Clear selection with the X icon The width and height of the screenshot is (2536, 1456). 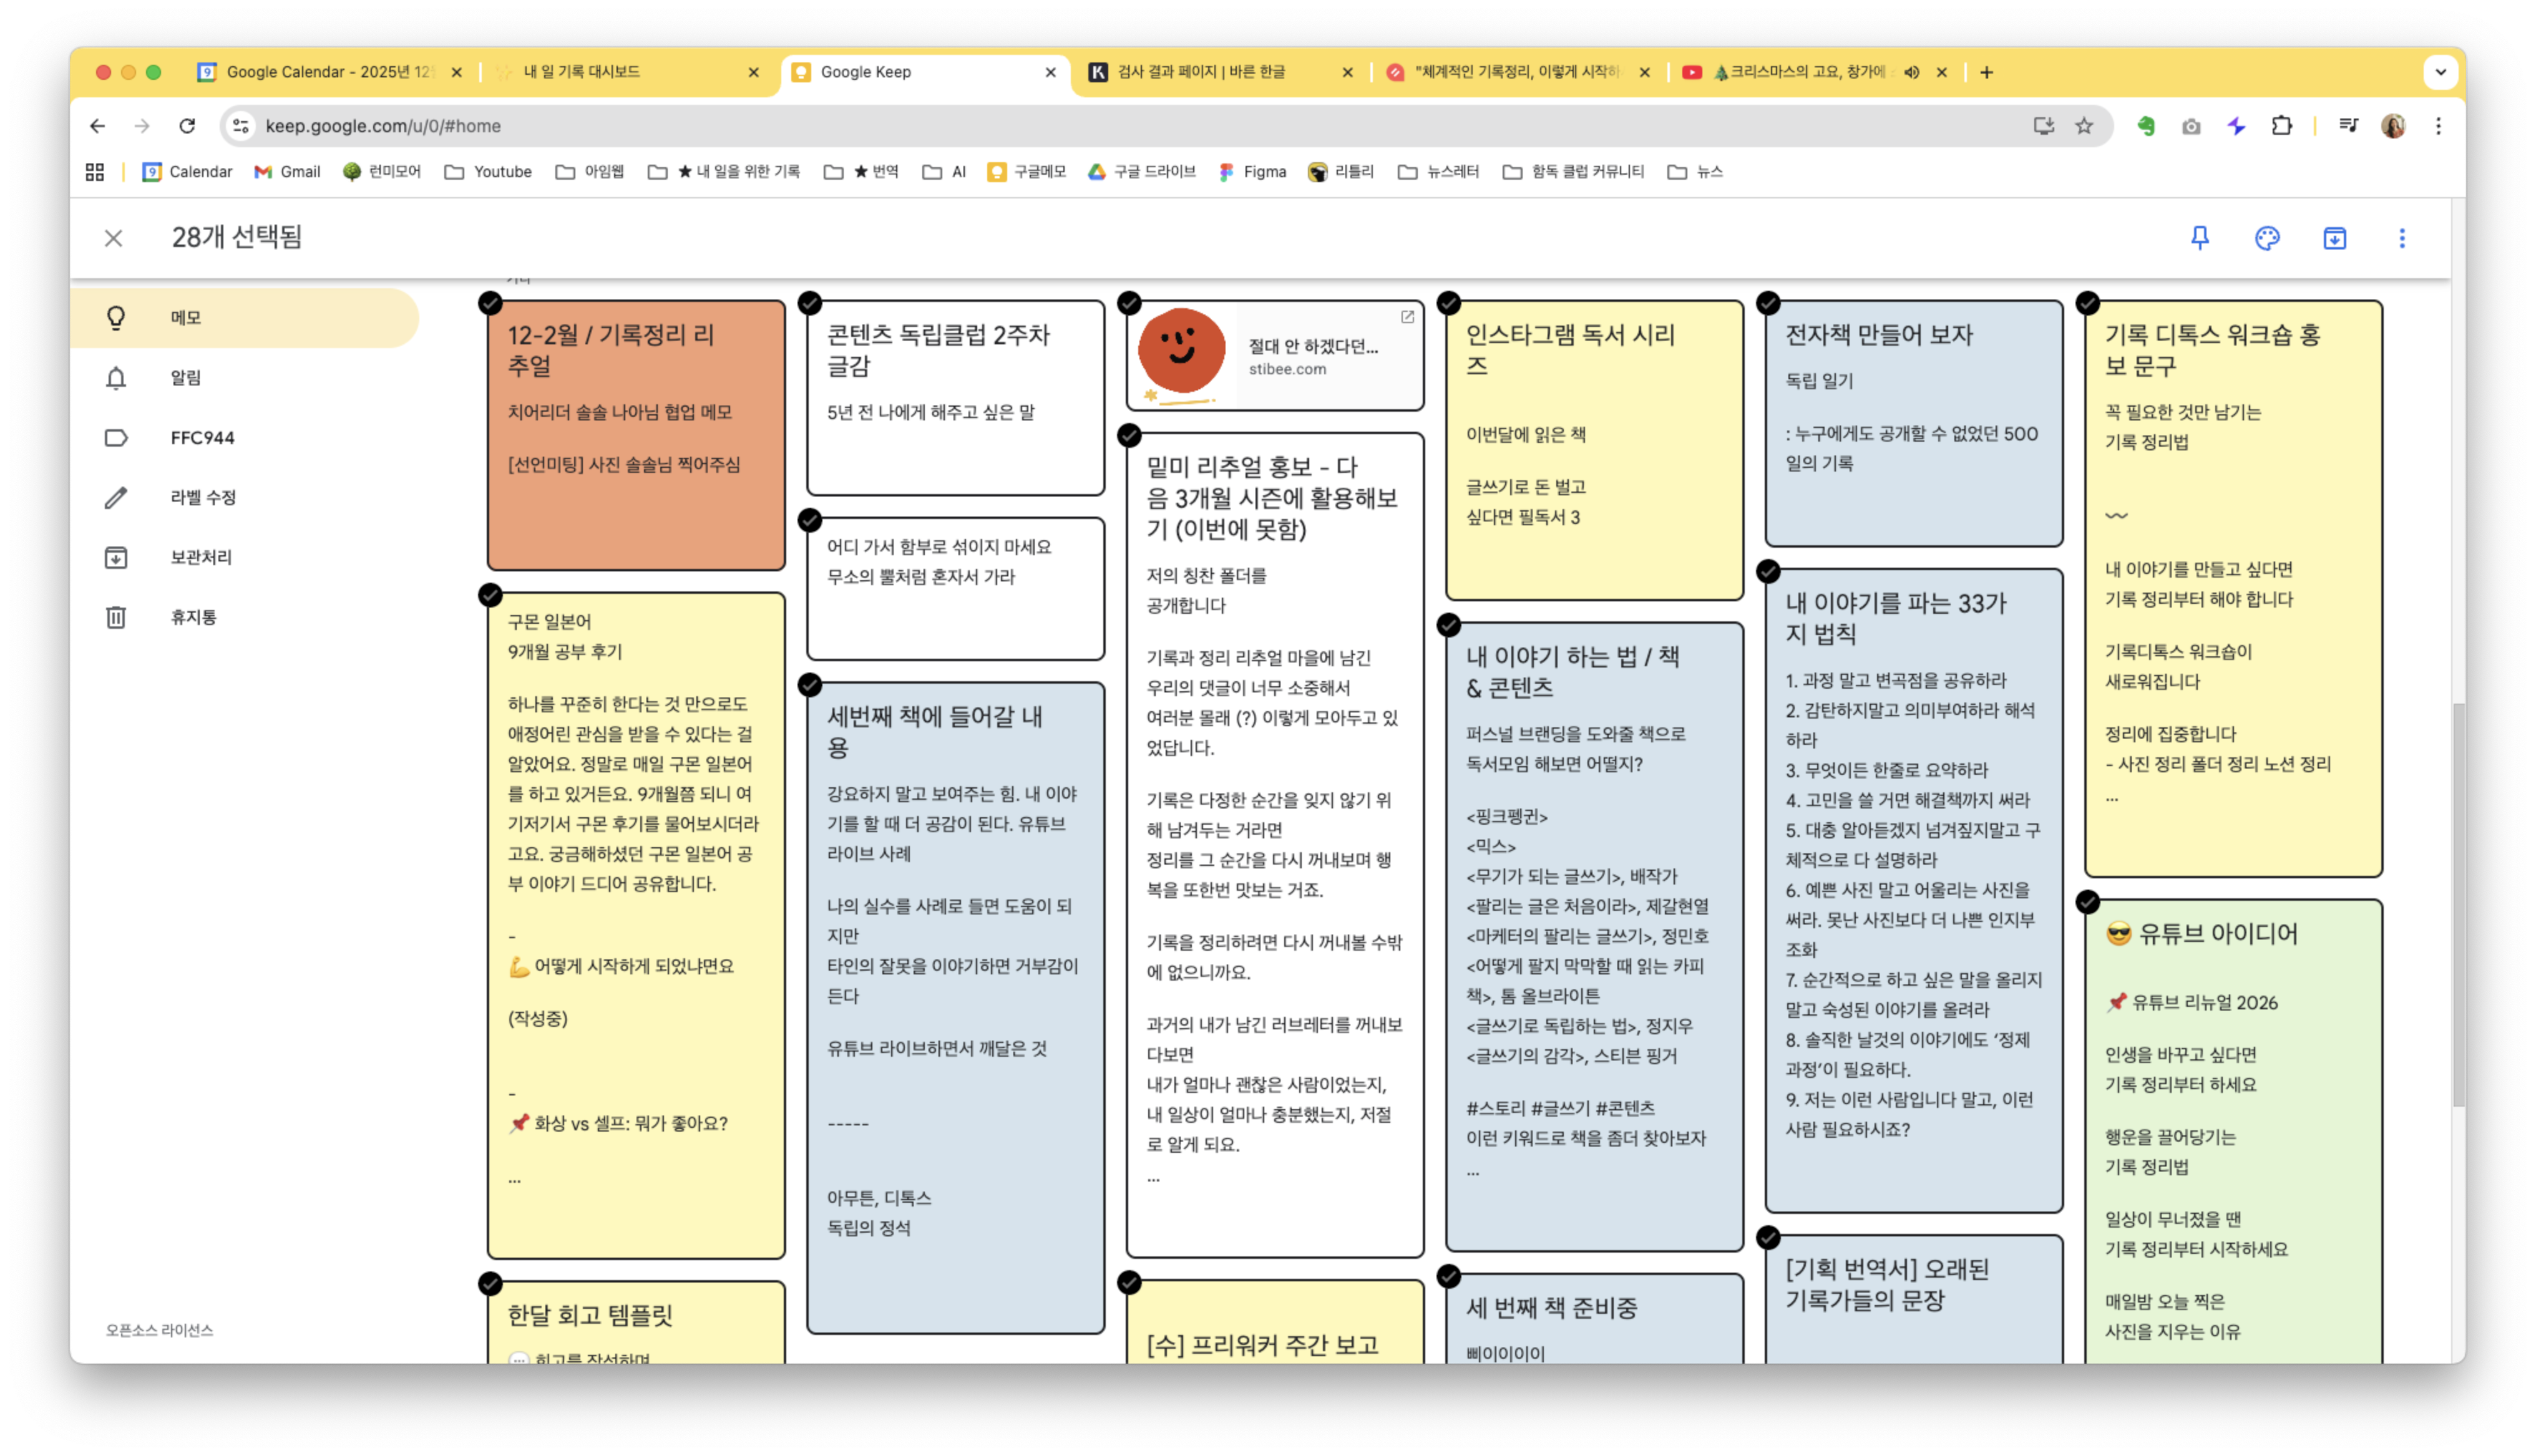tap(113, 238)
